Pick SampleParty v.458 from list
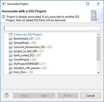Image resolution: width=104 pixels, height=102 pixels. coord(25,43)
